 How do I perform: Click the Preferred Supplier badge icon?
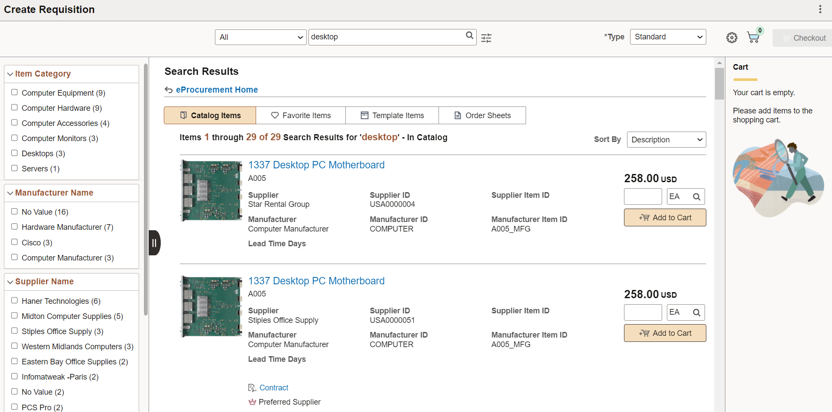click(x=252, y=402)
